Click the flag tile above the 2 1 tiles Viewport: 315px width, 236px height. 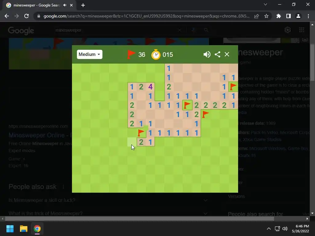point(141,133)
